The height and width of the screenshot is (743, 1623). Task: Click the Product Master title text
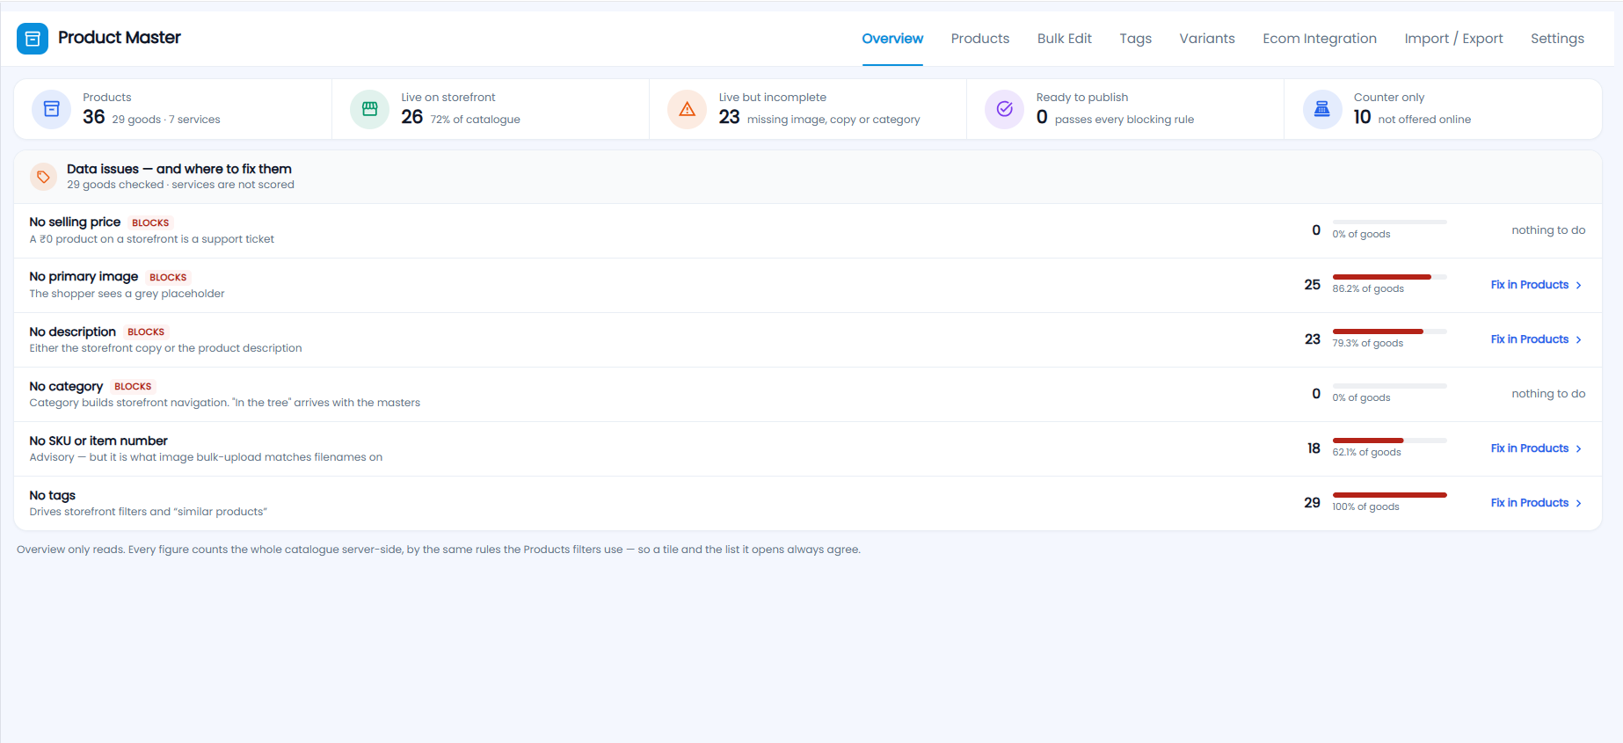coord(120,38)
